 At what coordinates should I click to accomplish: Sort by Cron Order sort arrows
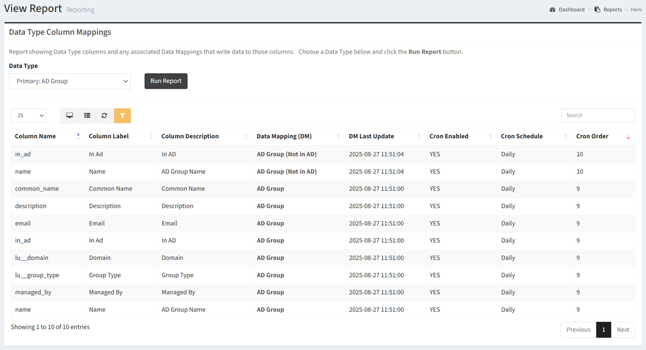coord(628,136)
